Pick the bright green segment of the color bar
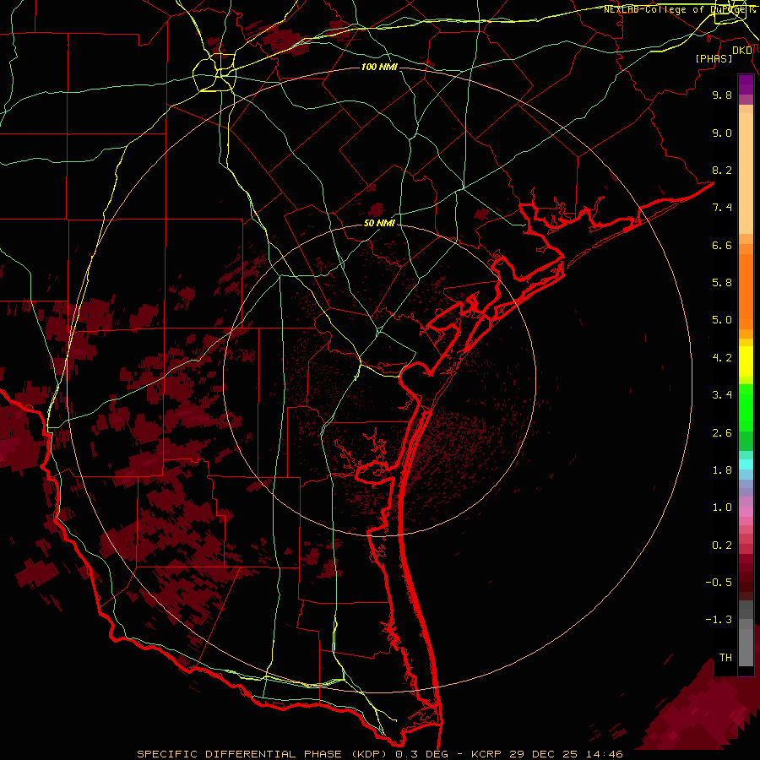Viewport: 760px width, 760px height. coord(746,407)
